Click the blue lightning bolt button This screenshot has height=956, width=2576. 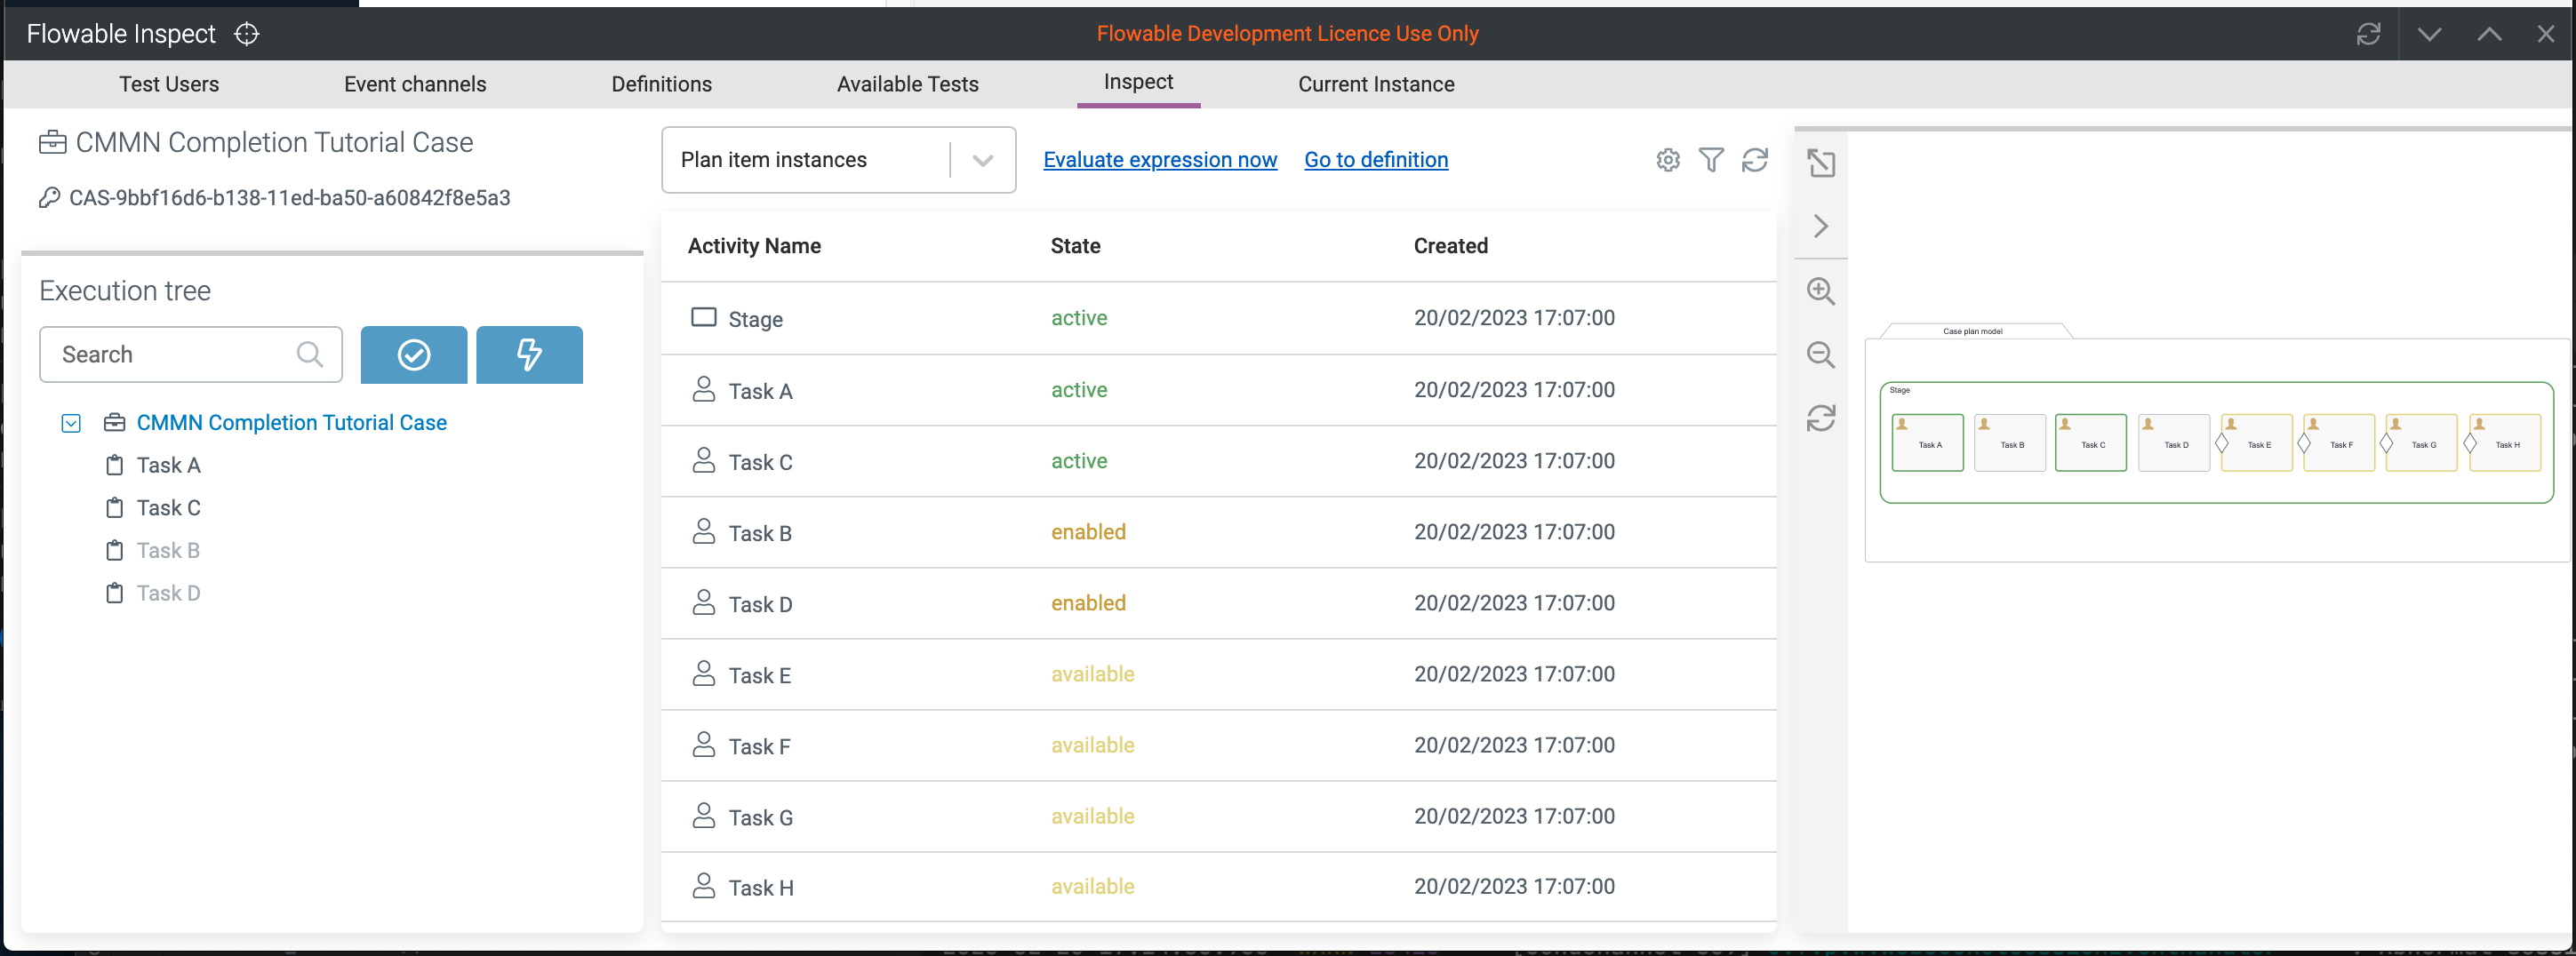[x=529, y=355]
